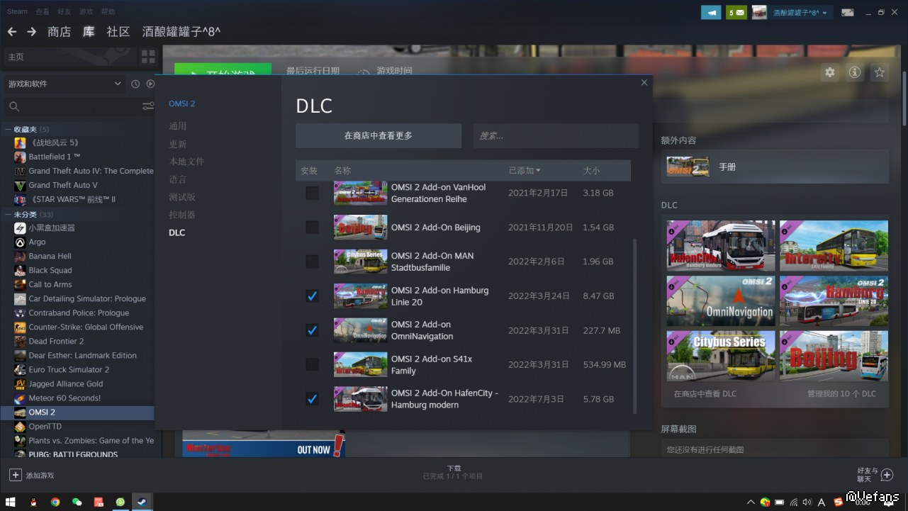The width and height of the screenshot is (908, 511).
Task: Enter Big Picture mode icon
Action: pos(847,12)
